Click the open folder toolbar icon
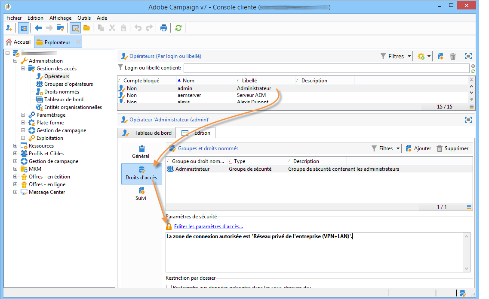Viewport: 489px width, 299px height. pos(86,28)
